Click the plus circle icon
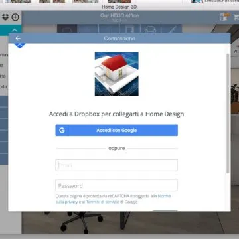 pyautogui.click(x=15, y=17)
